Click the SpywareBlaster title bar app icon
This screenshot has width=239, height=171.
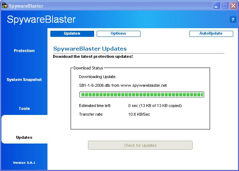(x=4, y=5)
